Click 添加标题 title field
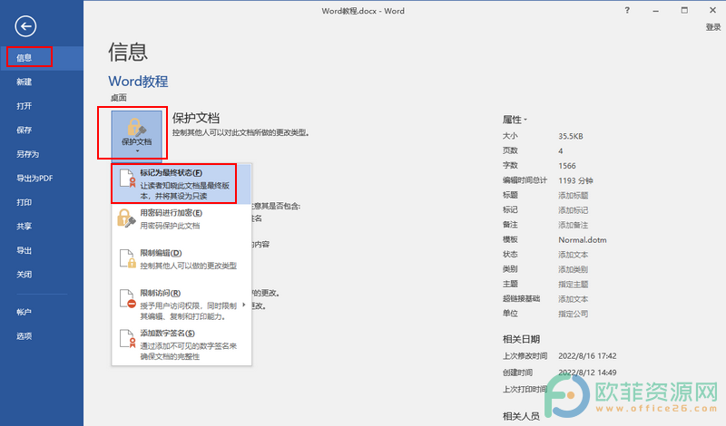The height and width of the screenshot is (426, 726). pyautogui.click(x=574, y=196)
